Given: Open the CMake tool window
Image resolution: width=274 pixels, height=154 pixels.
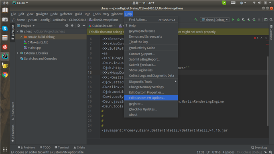Looking at the screenshot, I should (x=79, y=147).
